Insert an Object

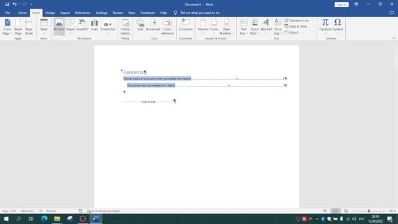point(292,32)
